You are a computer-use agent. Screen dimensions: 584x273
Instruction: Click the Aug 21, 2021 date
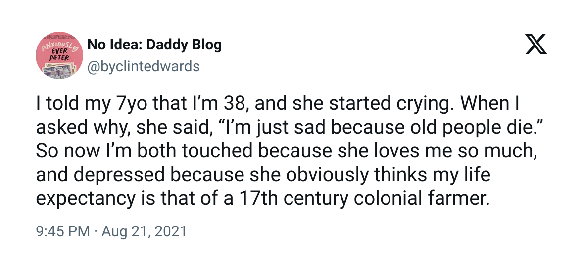point(144,231)
